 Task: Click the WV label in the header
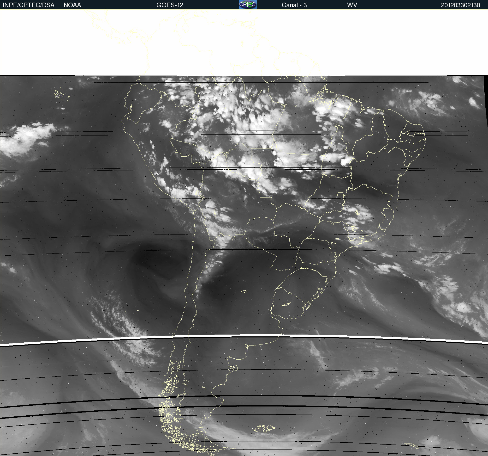[x=352, y=5]
